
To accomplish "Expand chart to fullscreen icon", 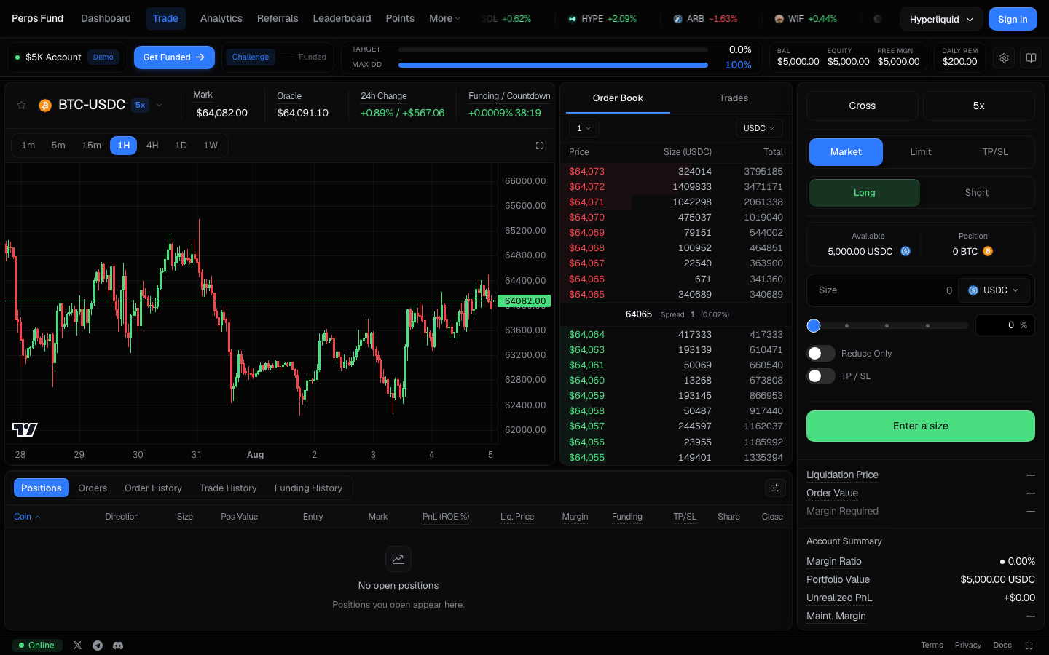I will [x=540, y=146].
